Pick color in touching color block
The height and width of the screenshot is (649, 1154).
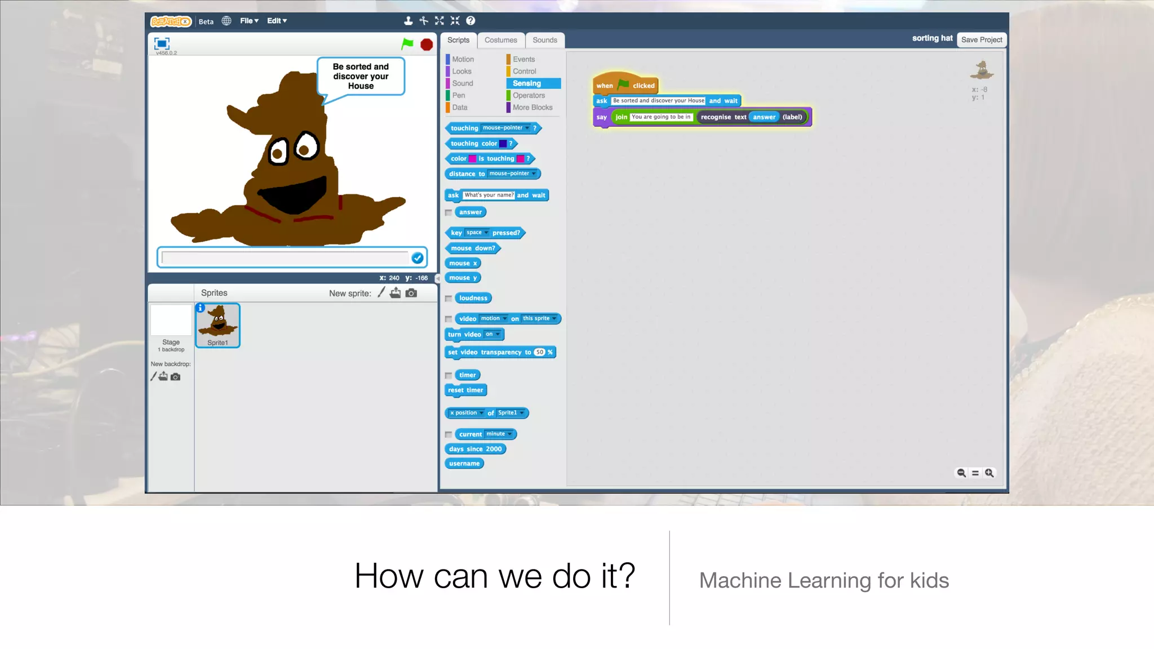pyautogui.click(x=503, y=144)
